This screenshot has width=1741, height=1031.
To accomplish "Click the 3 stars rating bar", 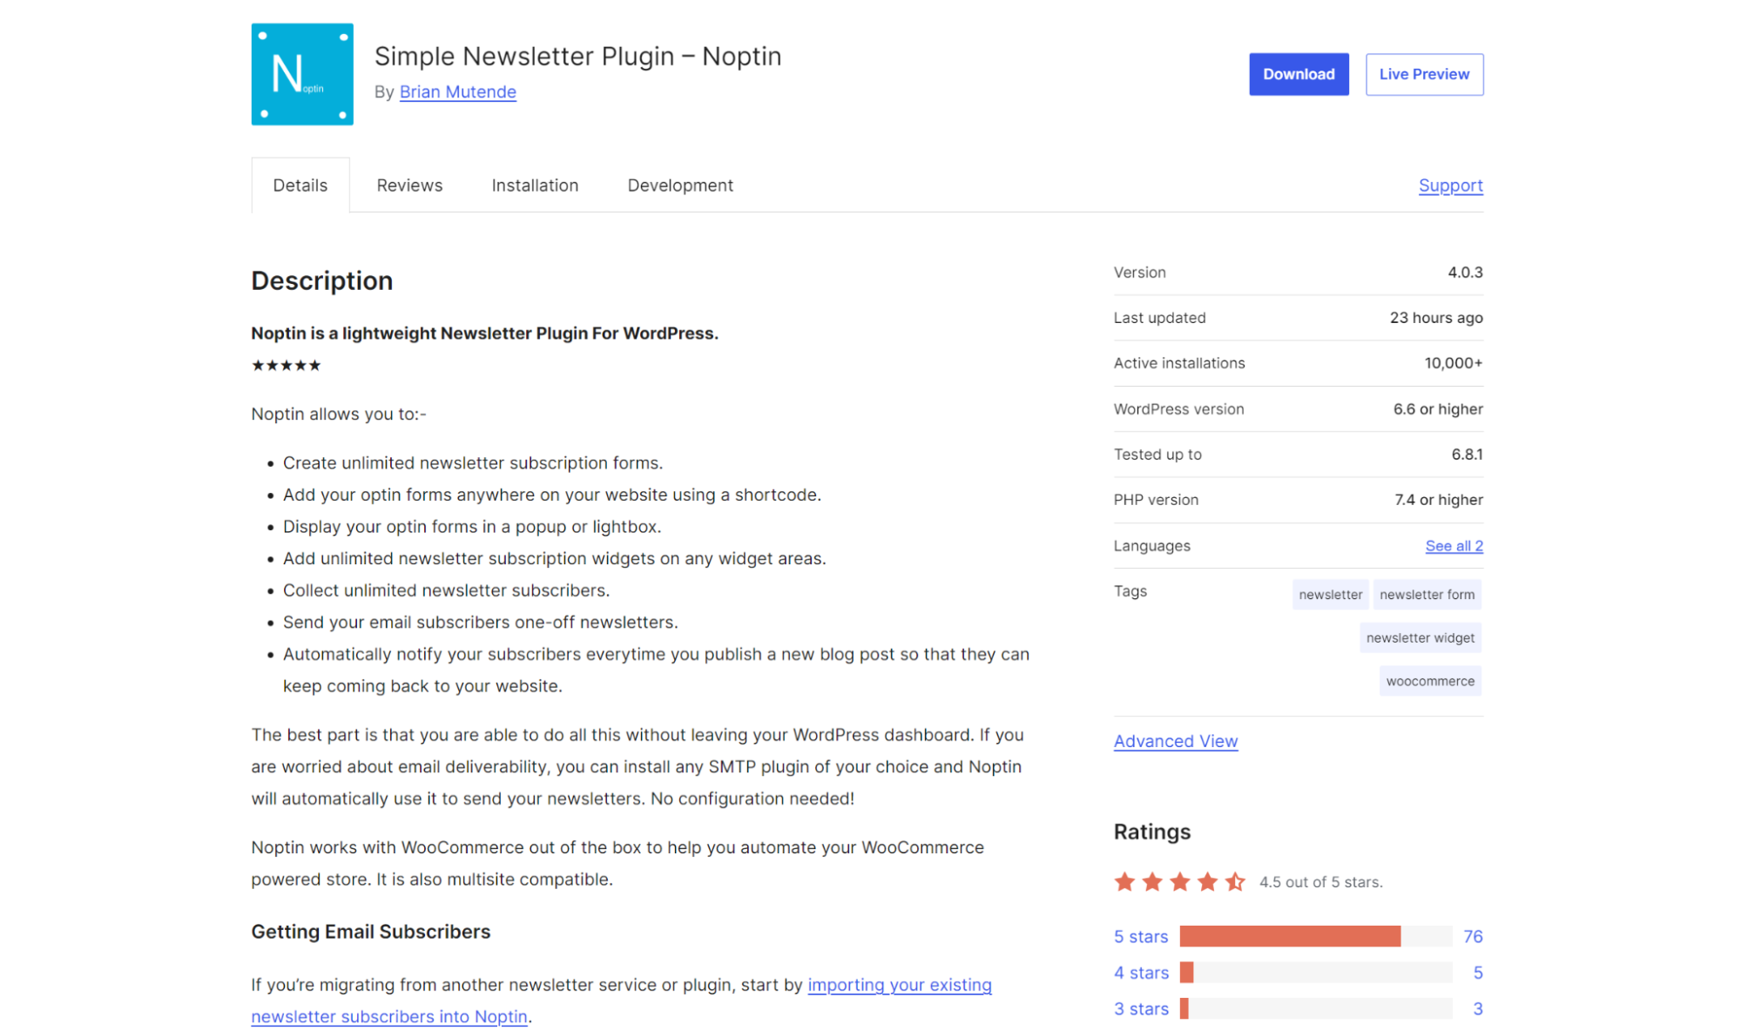I will tap(1315, 1008).
